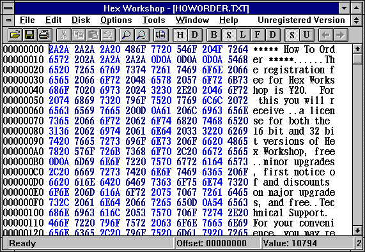Image resolution: width=365 pixels, height=252 pixels.
Task: Open the Disk menu
Action: pyautogui.click(x=81, y=20)
